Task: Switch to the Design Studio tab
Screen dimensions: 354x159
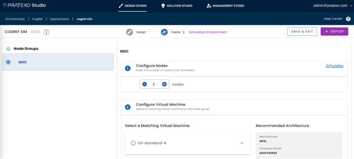Action: pos(133,6)
